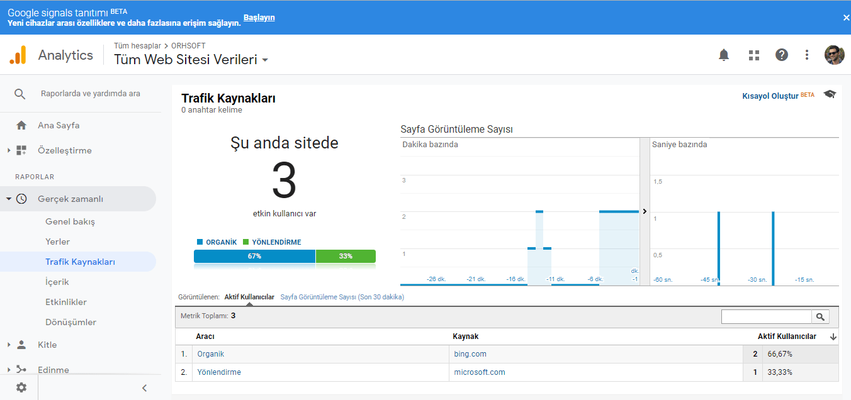Open the Admin settings gear icon
Image resolution: width=851 pixels, height=400 pixels.
[21, 387]
